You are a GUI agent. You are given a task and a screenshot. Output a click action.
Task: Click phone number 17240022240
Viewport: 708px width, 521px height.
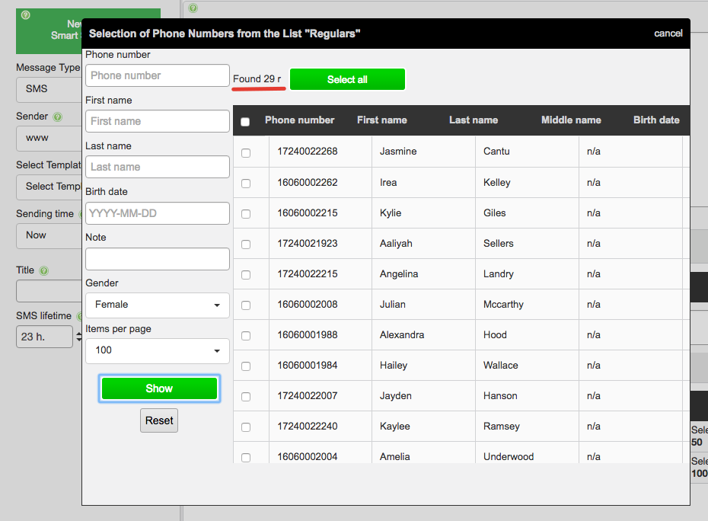coord(308,426)
